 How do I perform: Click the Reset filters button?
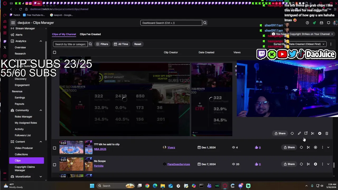138,44
